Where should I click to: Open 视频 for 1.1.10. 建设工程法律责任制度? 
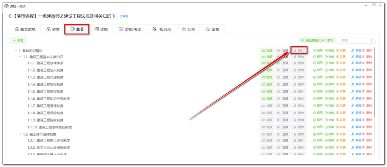[x=267, y=127]
